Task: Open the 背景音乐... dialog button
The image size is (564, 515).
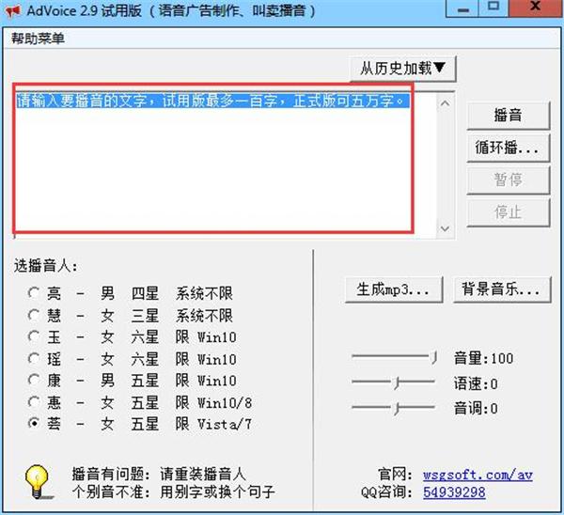Action: [502, 289]
